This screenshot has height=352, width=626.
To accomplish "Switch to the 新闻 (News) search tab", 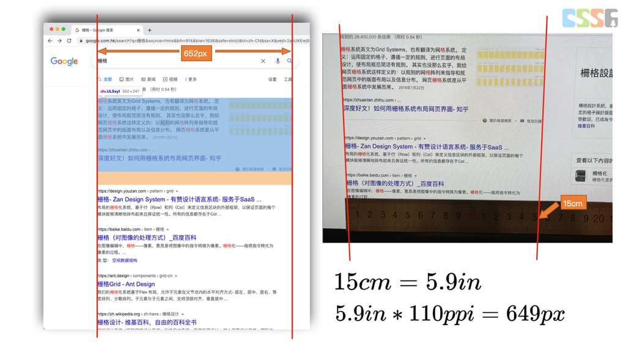I will (x=149, y=79).
